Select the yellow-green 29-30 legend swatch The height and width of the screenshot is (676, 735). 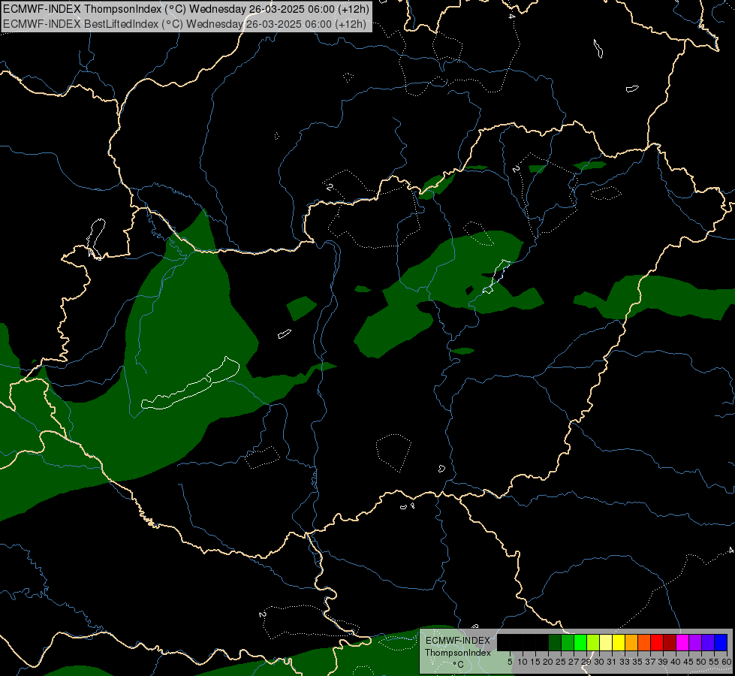coord(593,642)
